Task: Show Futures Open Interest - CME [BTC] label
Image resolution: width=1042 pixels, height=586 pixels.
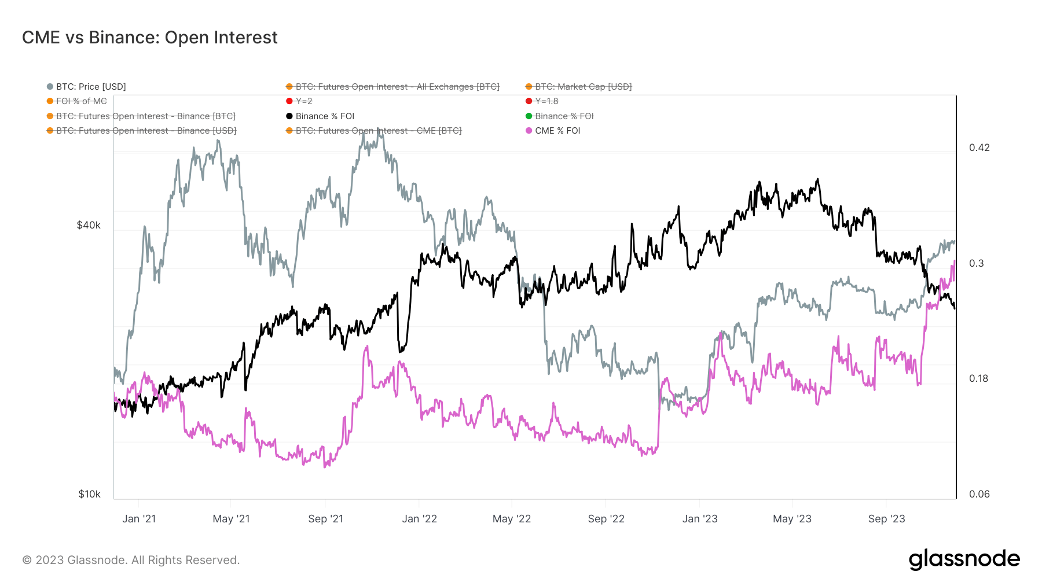Action: point(378,131)
